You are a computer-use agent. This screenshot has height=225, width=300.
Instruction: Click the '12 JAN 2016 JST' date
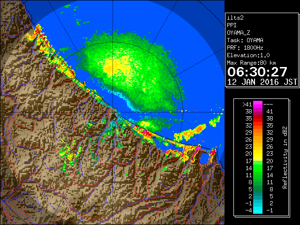click(x=262, y=82)
